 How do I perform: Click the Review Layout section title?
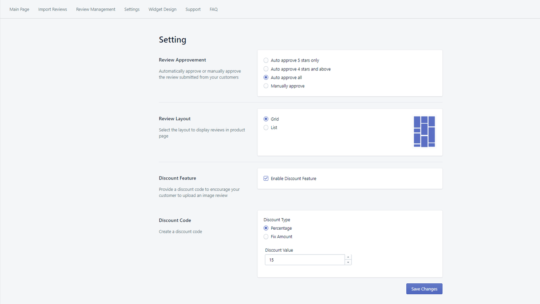(x=175, y=119)
